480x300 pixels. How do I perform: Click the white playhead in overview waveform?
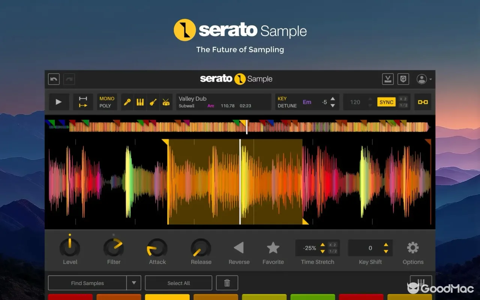click(247, 127)
